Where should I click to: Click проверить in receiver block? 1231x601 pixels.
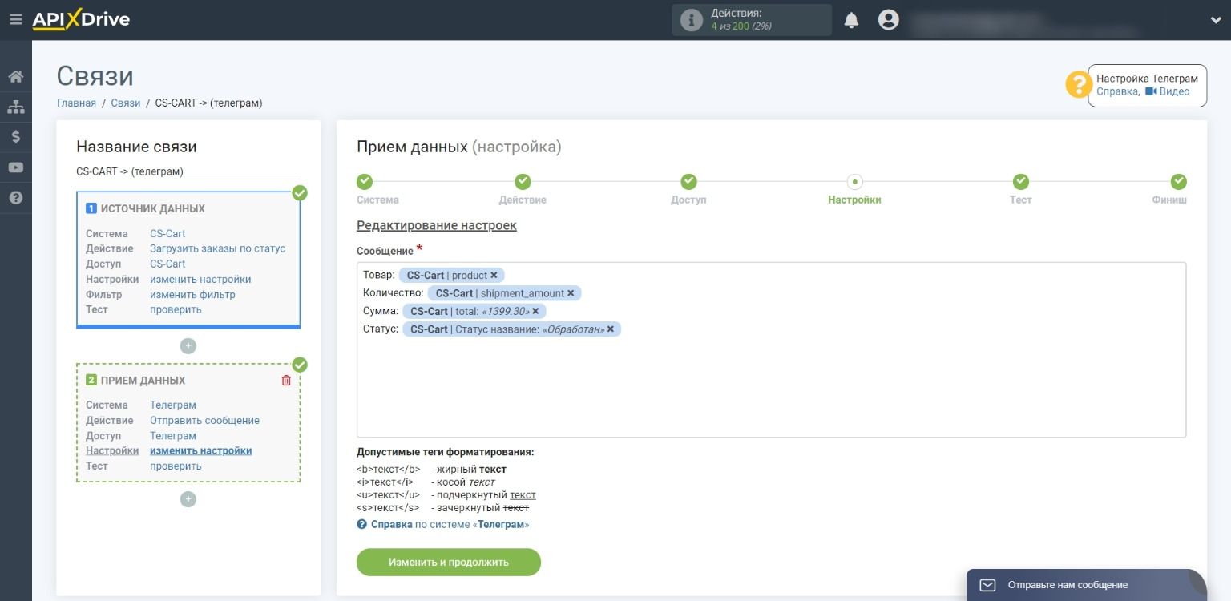coord(176,466)
